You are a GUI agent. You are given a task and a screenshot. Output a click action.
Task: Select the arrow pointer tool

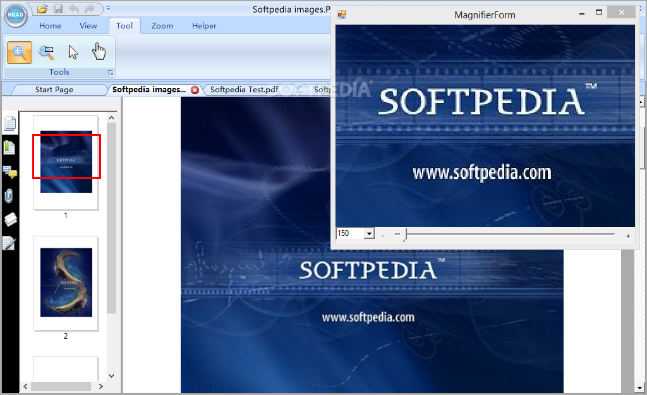[73, 52]
